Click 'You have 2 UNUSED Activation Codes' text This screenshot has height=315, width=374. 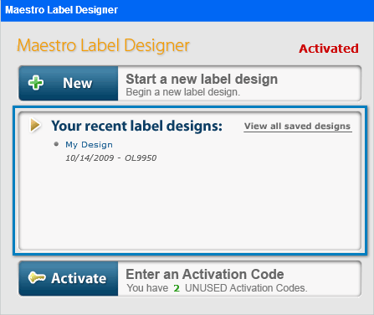[217, 288]
